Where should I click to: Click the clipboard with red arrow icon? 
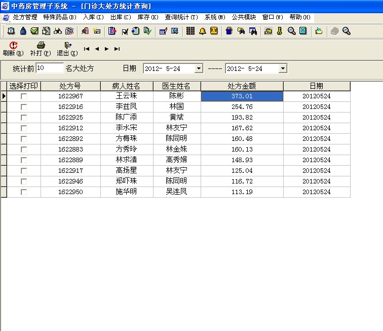[112, 31]
